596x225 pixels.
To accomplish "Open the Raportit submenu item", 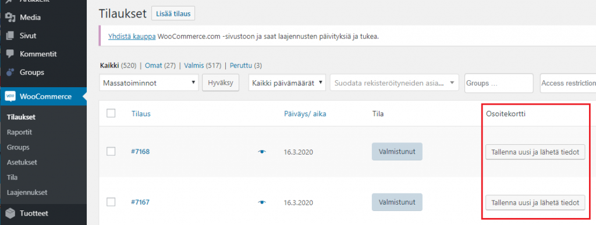I will tap(19, 133).
